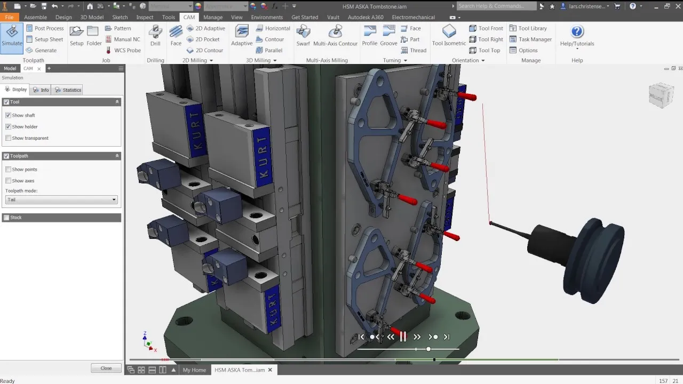This screenshot has width=683, height=384.
Task: Open Post Process tool
Action: pyautogui.click(x=44, y=28)
